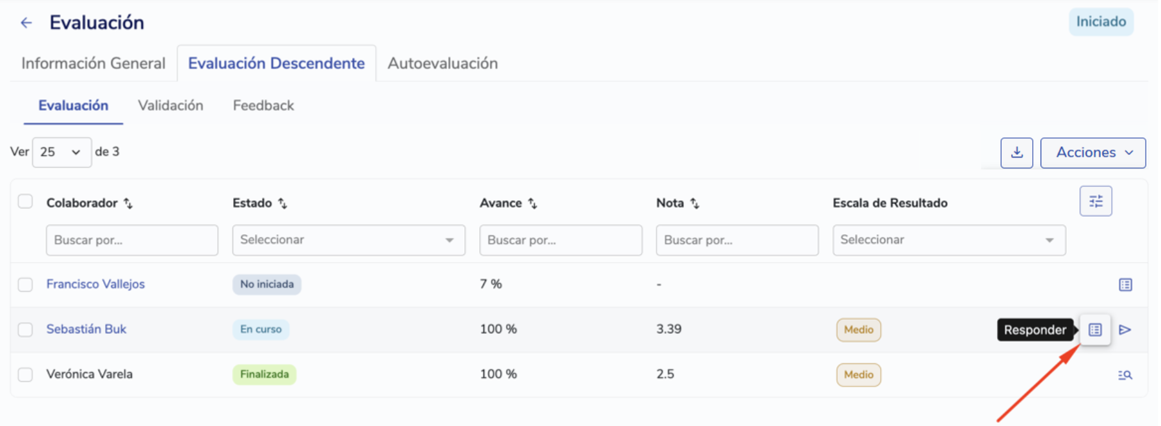This screenshot has height=426, width=1161.
Task: View Verónica Varela results search icon
Action: (1125, 375)
